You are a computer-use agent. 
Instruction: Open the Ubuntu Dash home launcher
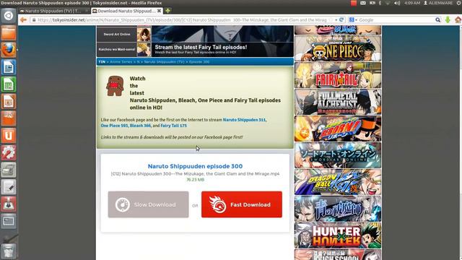click(8, 16)
